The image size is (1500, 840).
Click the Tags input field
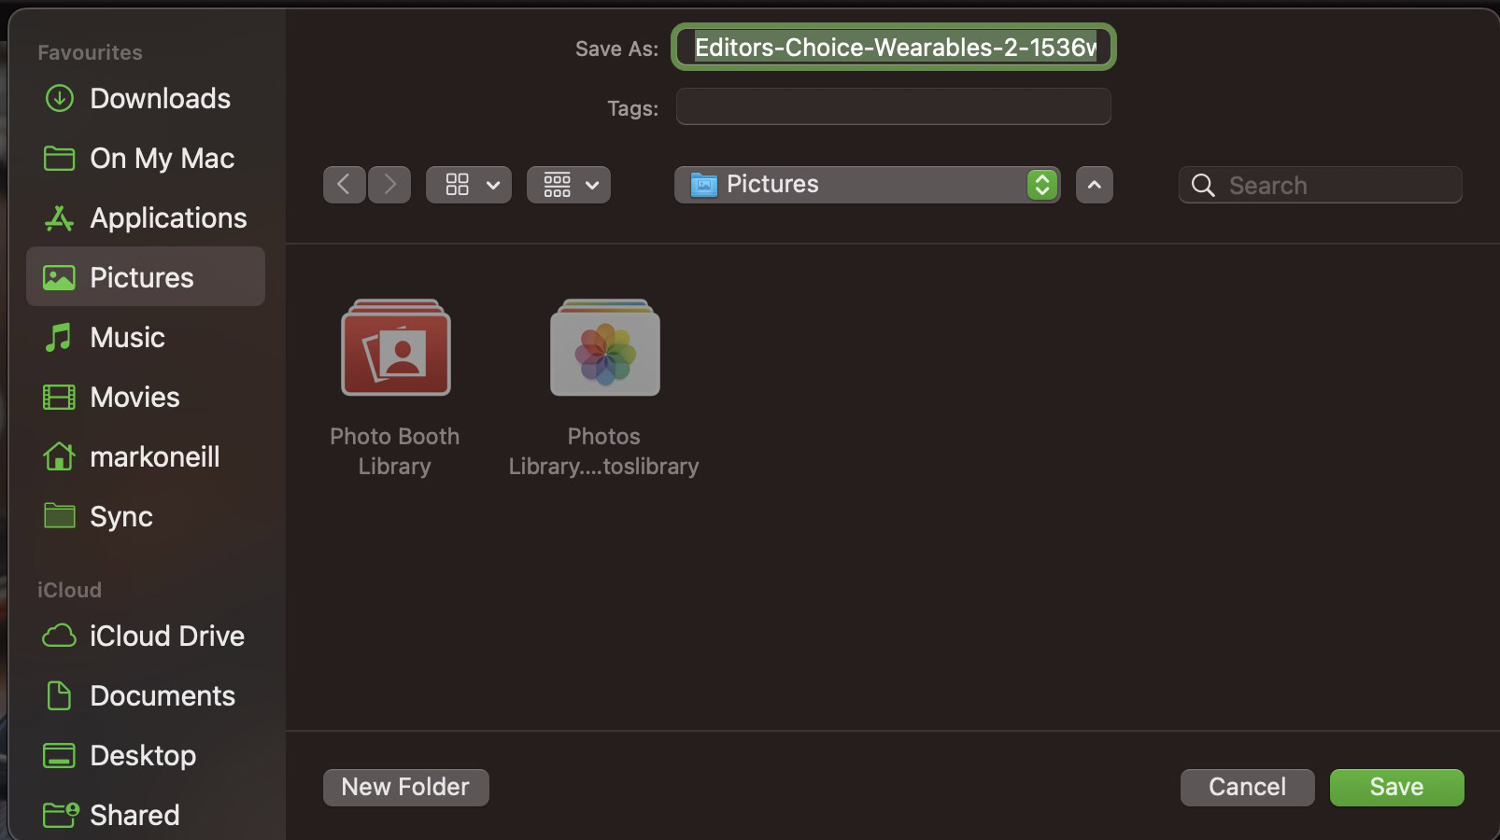894,106
